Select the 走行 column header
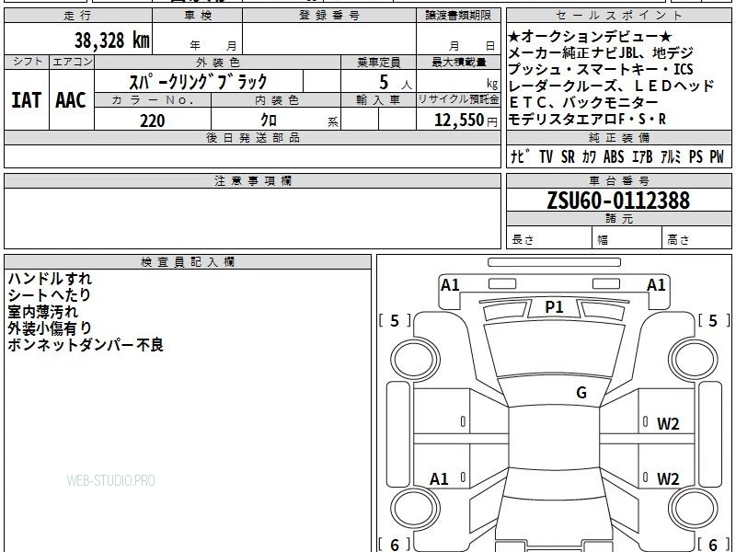 (78, 16)
